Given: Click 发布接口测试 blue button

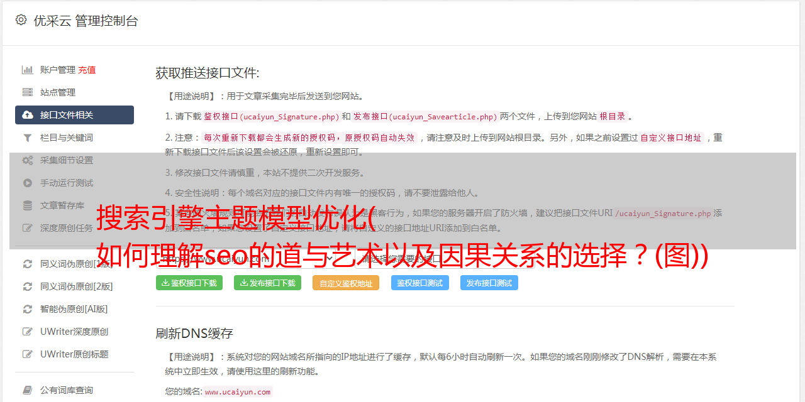Looking at the screenshot, I should click(489, 283).
